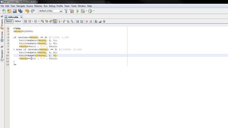
Task: Click the lightbulb hint on line 1
Action: 8,28
